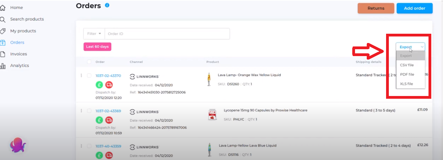
Task: Click green pound icon for order 1037-40-43359
Action: (x=99, y=155)
